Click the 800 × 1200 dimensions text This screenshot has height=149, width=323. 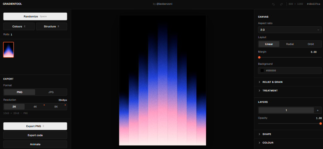tap(296, 4)
